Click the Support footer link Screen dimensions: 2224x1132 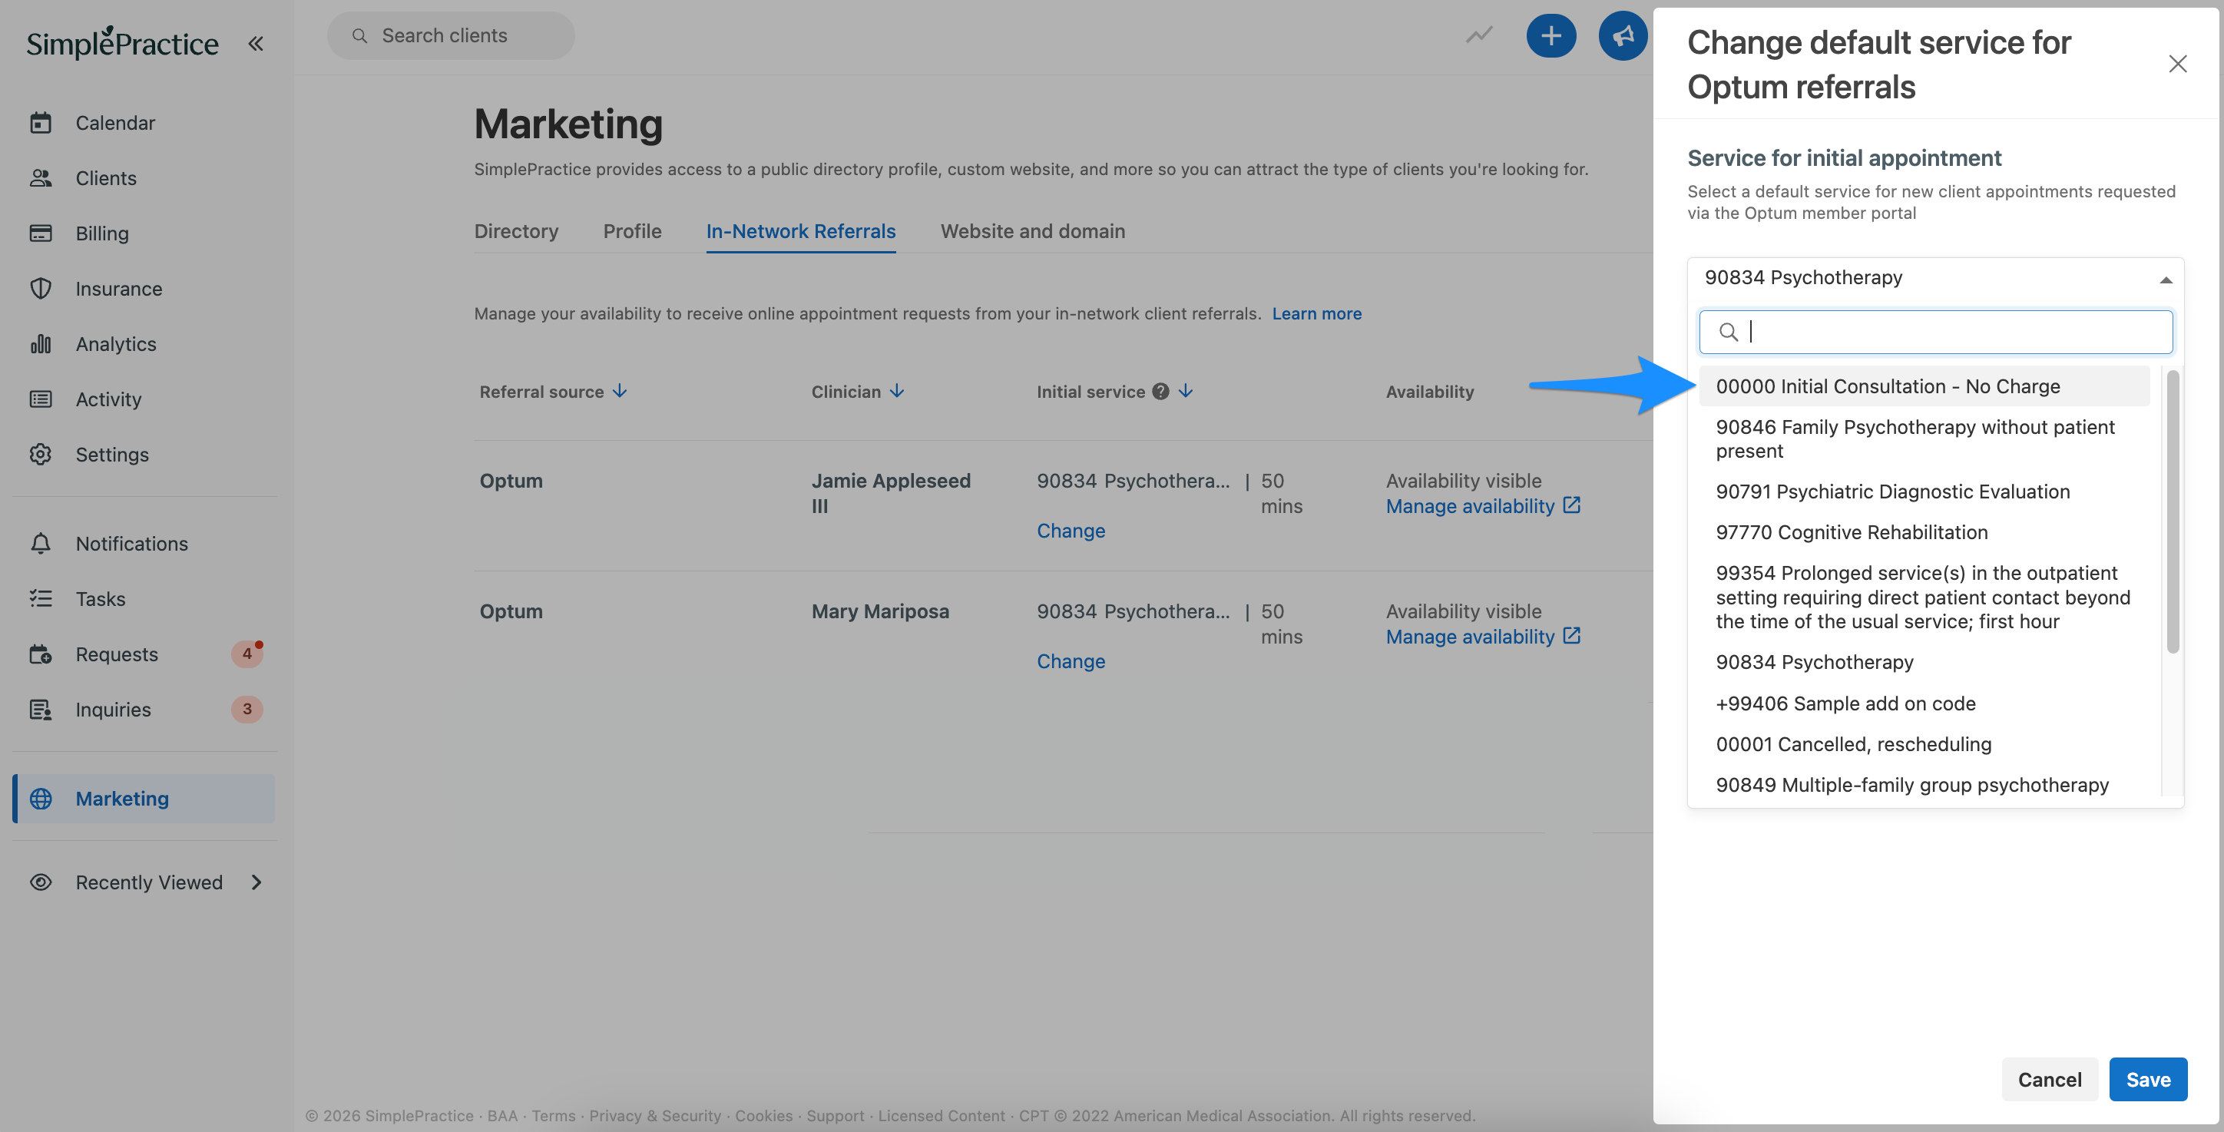point(834,1116)
